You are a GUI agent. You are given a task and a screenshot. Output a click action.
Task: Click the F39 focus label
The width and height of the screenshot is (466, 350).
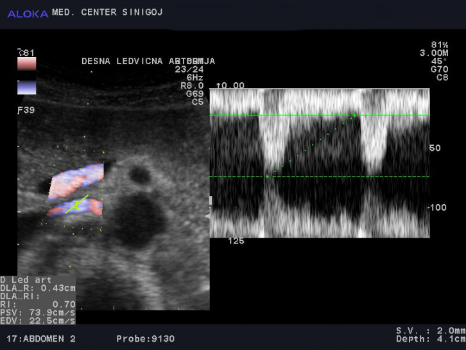[26, 110]
